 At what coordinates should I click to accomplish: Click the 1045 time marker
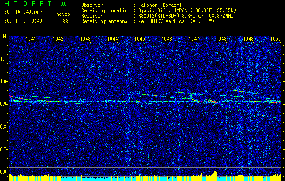[x=140, y=38]
